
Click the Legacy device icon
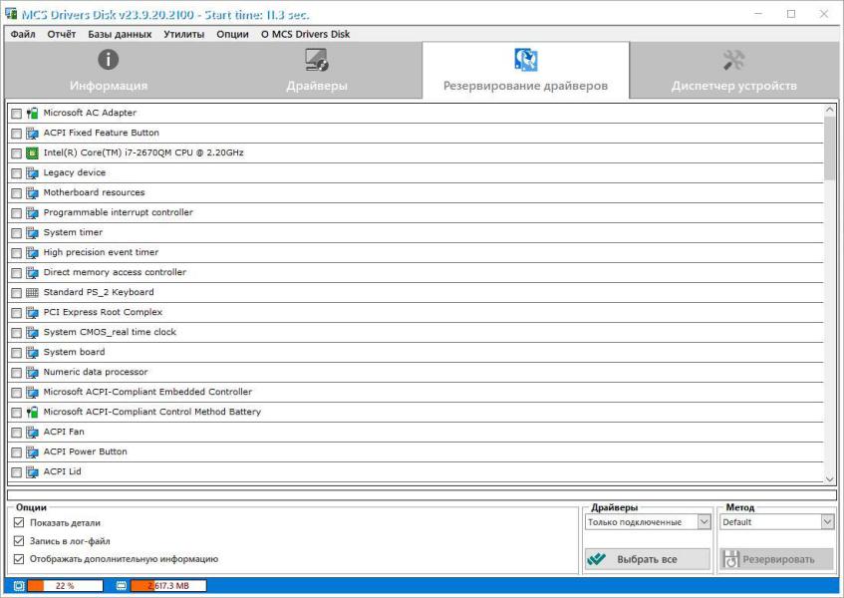click(x=32, y=172)
